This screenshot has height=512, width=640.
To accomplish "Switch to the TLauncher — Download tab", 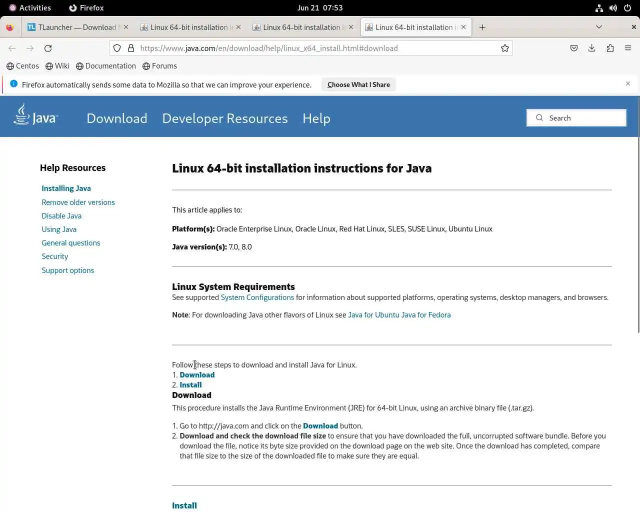I will click(x=78, y=27).
